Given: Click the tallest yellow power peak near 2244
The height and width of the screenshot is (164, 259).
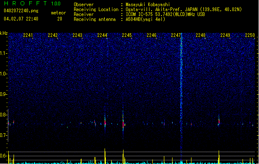Looking at the screenshot, I should [105, 156].
